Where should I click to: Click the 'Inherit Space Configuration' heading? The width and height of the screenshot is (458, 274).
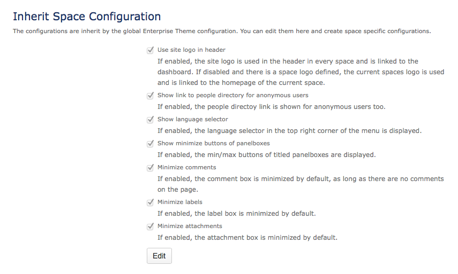(x=86, y=17)
